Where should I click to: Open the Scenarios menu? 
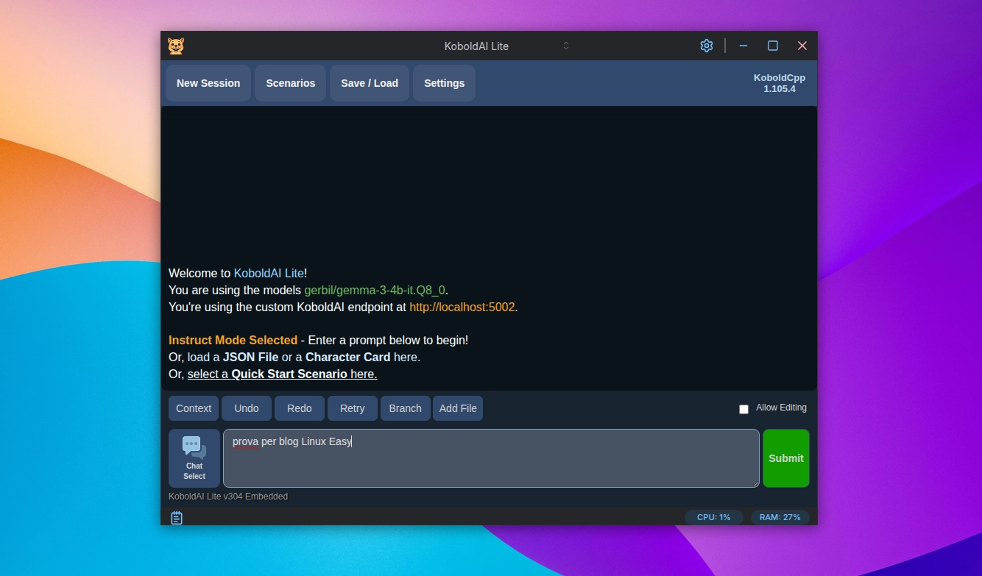pyautogui.click(x=290, y=83)
